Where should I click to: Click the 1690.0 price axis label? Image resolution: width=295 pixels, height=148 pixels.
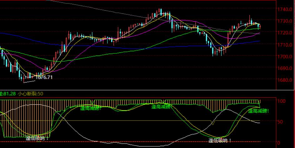tap(286, 68)
